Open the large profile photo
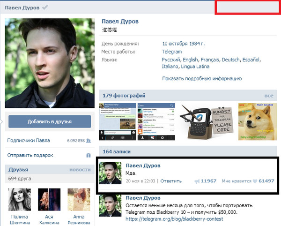Image resolution: width=281 pixels, height=226 pixels. point(50,63)
